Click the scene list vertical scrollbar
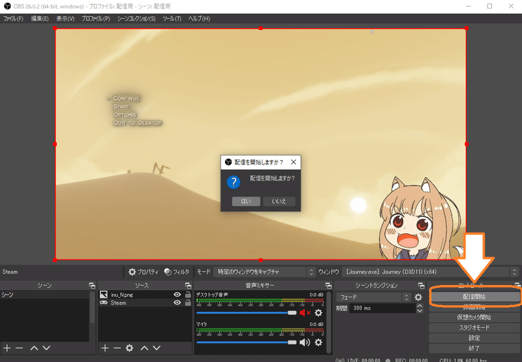This screenshot has width=522, height=362. (x=92, y=307)
